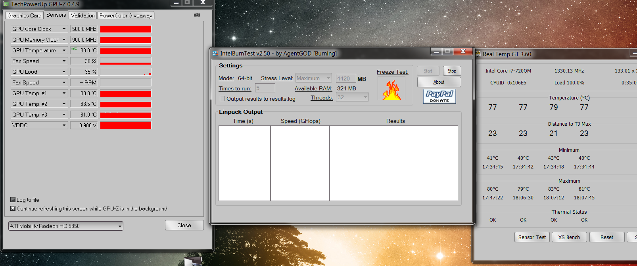The width and height of the screenshot is (637, 266).
Task: Click the 88.0 °C GPU temperature value
Action: pos(84,50)
